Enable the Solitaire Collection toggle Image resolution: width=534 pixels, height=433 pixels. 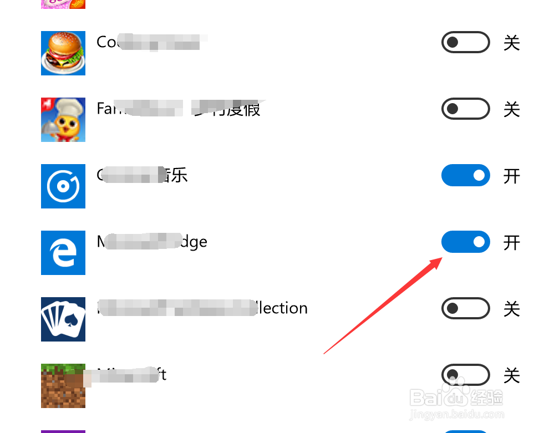(x=466, y=308)
